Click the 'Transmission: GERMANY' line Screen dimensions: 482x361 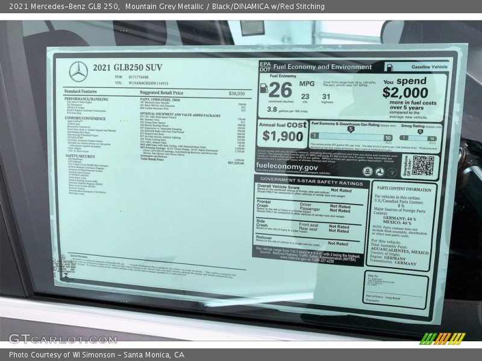393,262
